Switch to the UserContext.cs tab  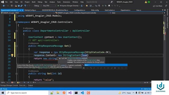coord(110,10)
